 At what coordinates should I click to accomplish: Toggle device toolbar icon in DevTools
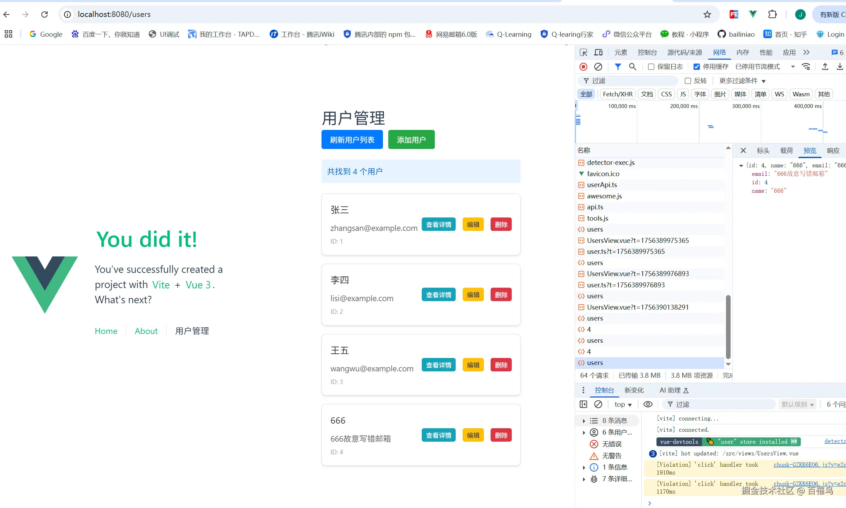click(x=598, y=53)
